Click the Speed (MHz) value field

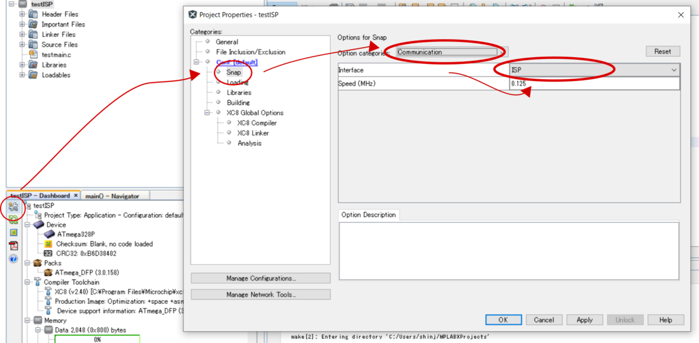coord(594,83)
